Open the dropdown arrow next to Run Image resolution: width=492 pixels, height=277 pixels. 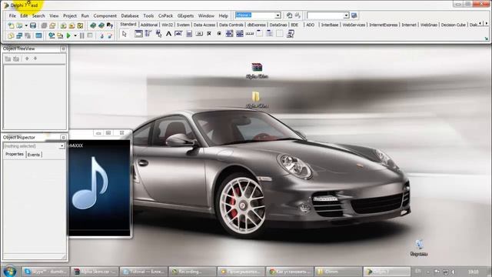75,35
